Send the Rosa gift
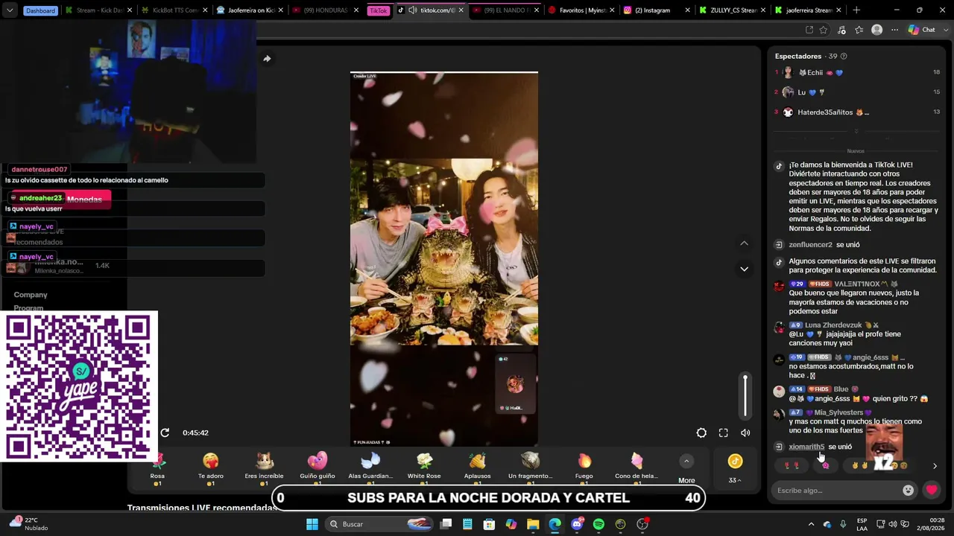 coord(157,469)
